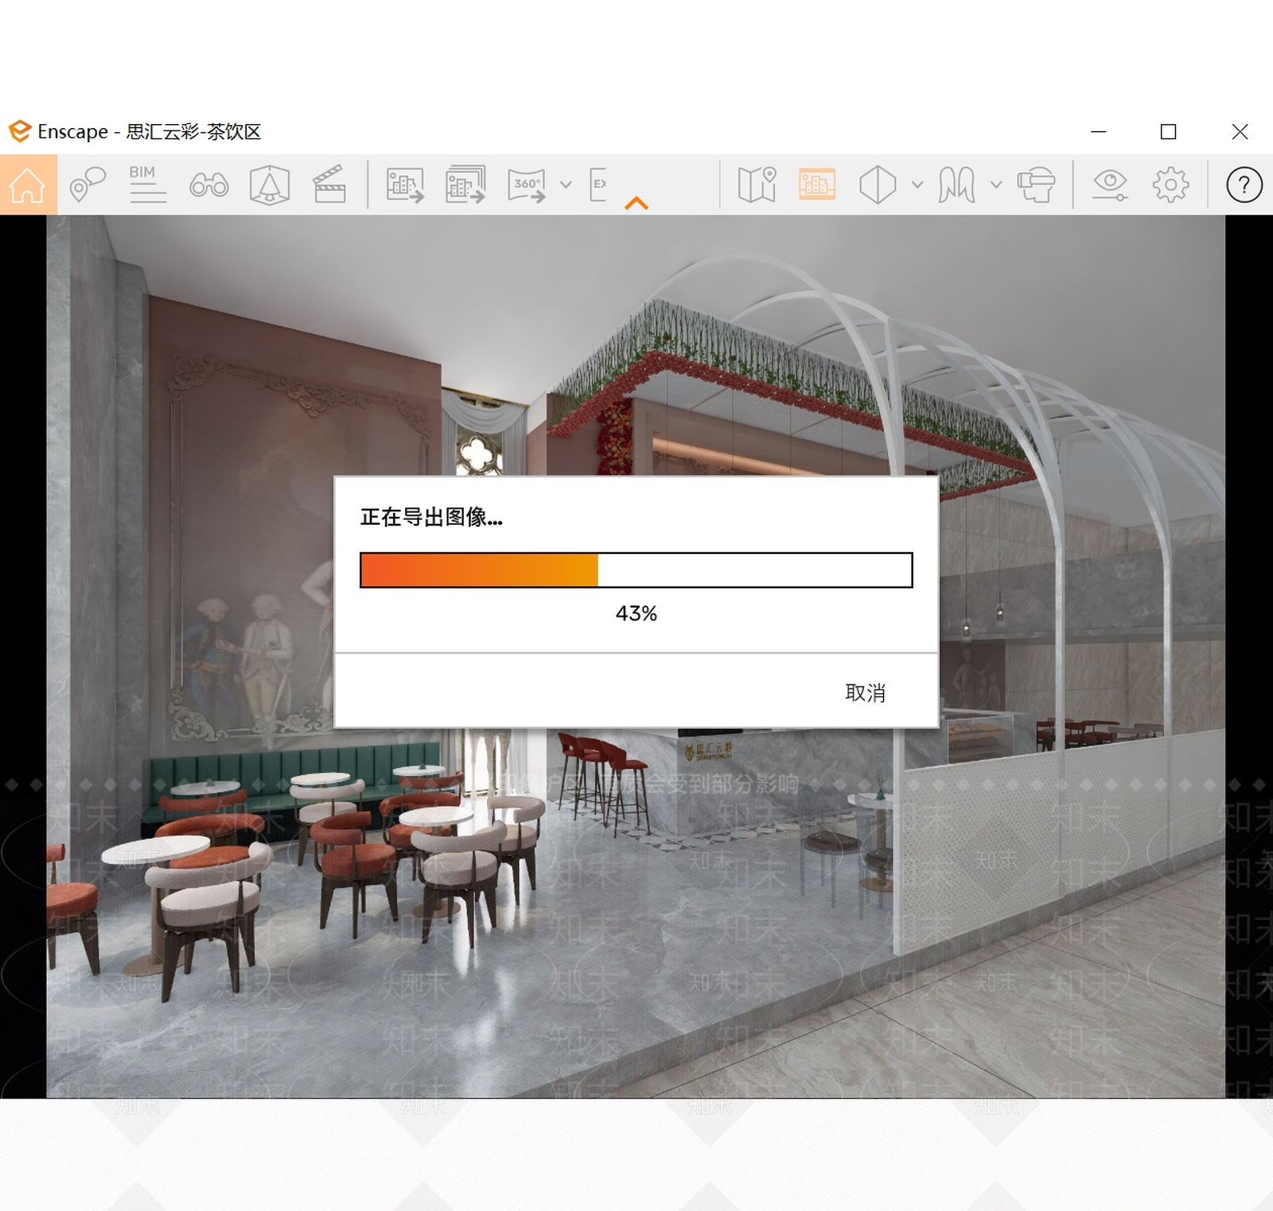Click the EXE standalone export icon
The image size is (1273, 1211).
tap(599, 184)
